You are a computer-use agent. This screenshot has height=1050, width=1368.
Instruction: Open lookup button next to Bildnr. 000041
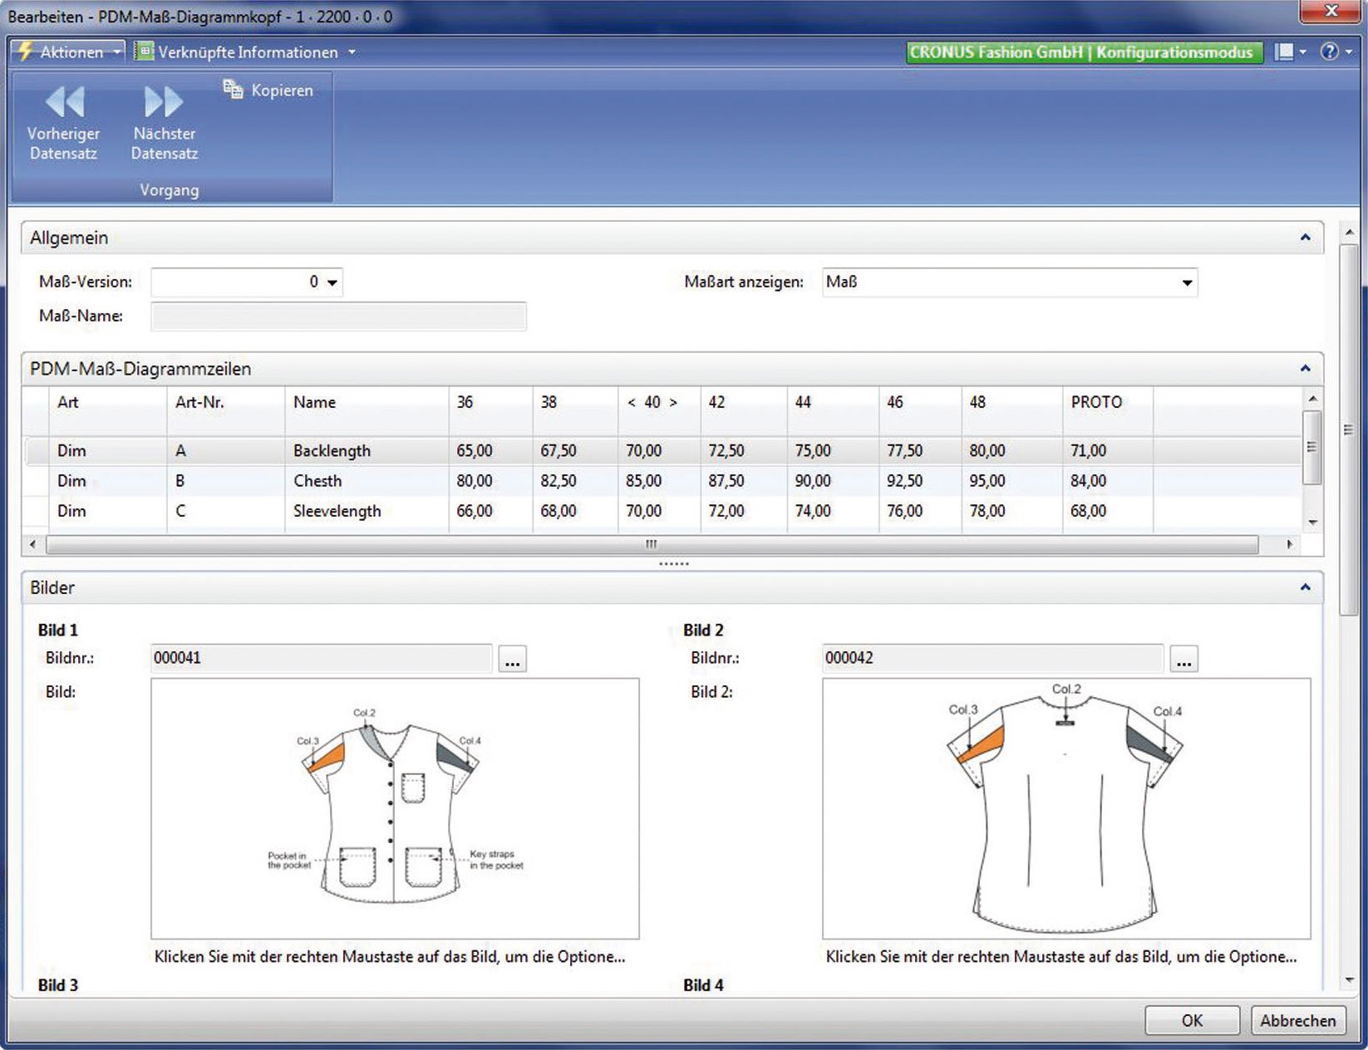513,659
